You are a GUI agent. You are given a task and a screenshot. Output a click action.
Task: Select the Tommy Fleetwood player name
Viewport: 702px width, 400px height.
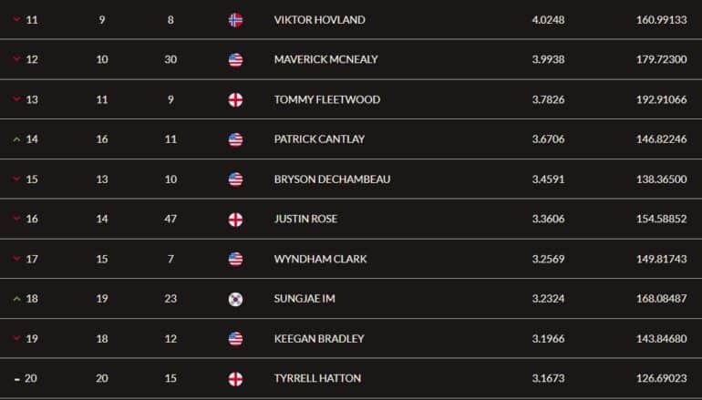click(x=327, y=100)
